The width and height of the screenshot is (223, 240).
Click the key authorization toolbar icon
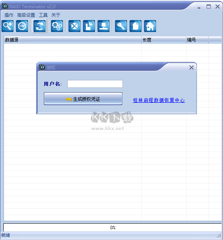[121, 26]
